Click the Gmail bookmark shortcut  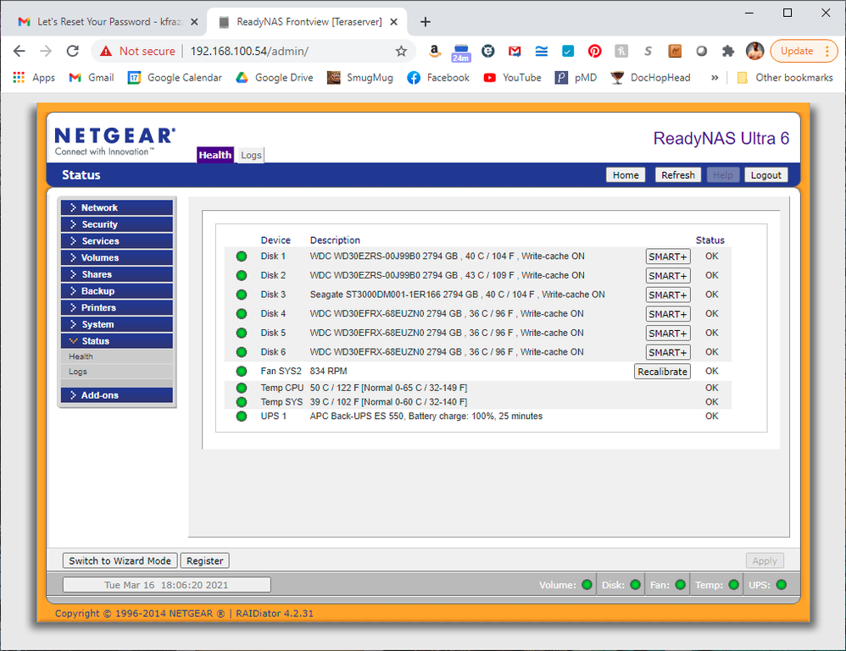[x=91, y=77]
